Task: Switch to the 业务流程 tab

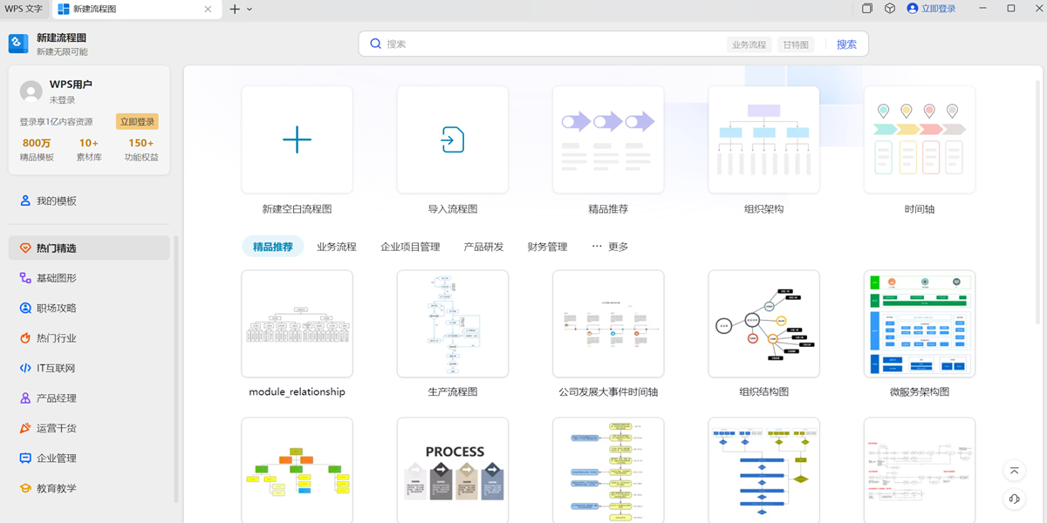Action: point(336,247)
